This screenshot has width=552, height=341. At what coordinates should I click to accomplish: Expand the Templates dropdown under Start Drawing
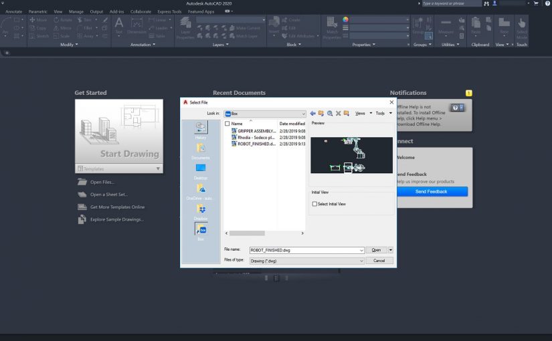[x=158, y=168]
